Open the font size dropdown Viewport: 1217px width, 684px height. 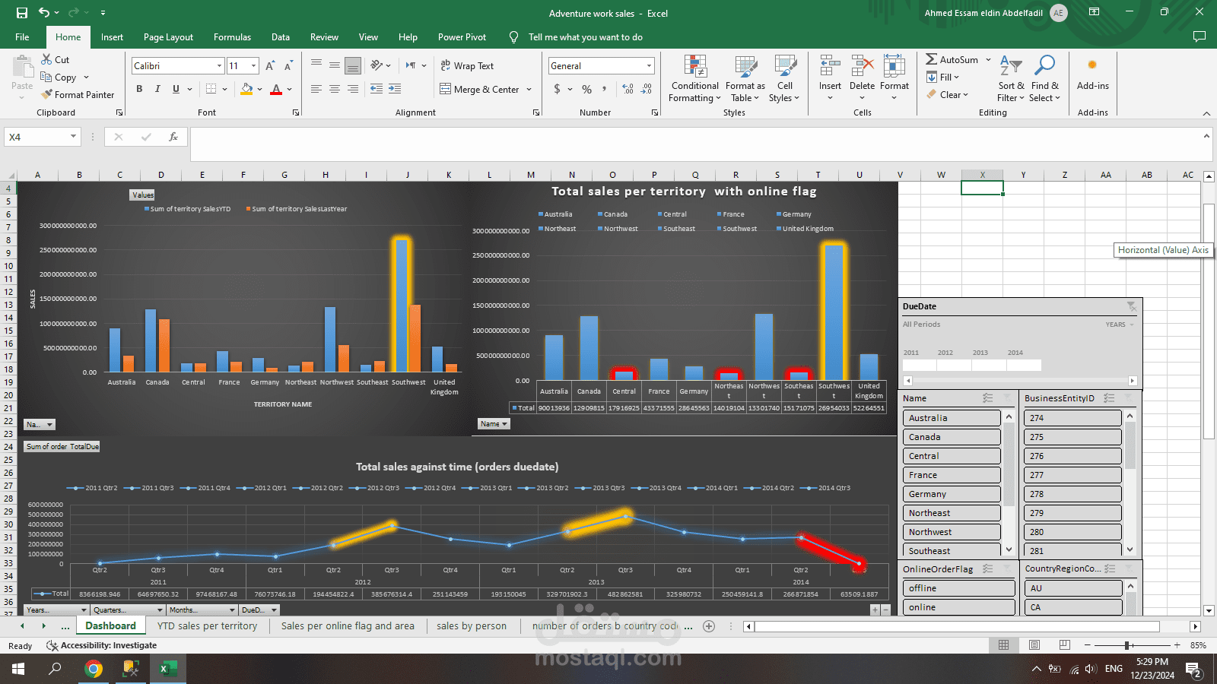(254, 66)
